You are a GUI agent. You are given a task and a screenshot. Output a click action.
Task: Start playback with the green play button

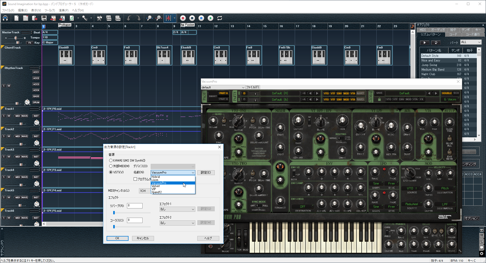tap(210, 18)
